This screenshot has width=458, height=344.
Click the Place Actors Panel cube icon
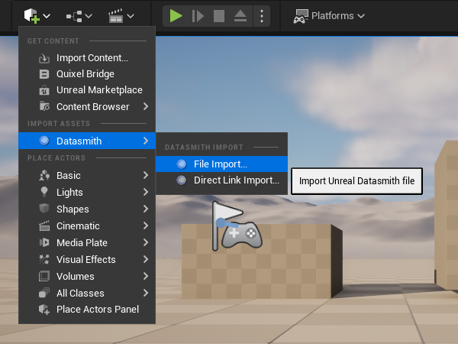44,310
